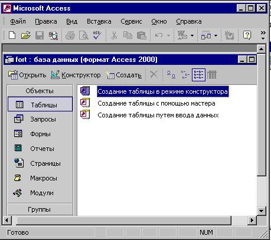Click the vertical scrollbar down arrow
This screenshot has width=271, height=240.
(x=261, y=211)
